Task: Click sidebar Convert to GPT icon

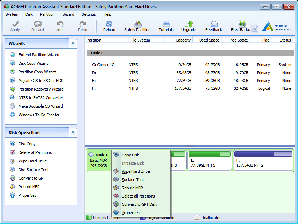Action: pos(13,178)
